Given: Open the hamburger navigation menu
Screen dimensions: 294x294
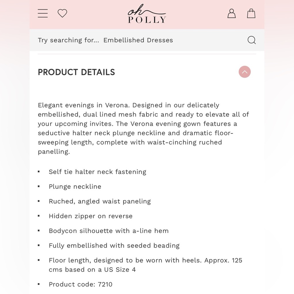Looking at the screenshot, I should 43,13.
